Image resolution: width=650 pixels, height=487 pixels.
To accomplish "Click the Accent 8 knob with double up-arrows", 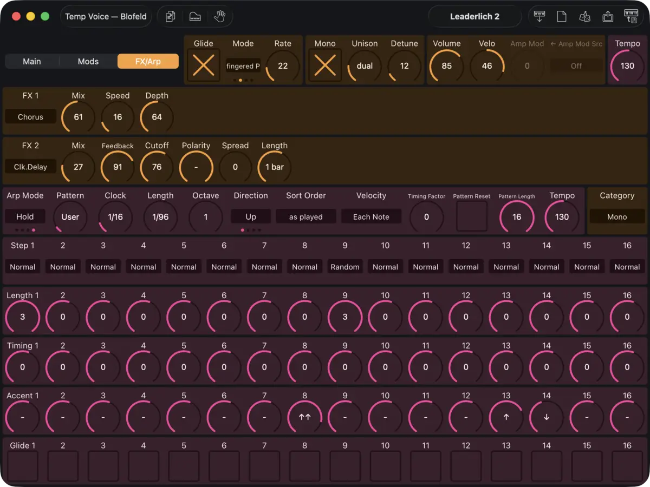I will (x=305, y=418).
